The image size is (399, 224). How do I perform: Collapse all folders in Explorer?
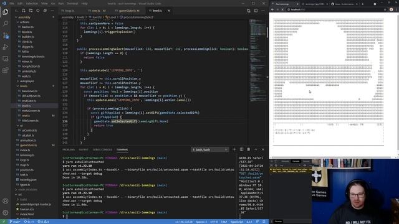45,11
